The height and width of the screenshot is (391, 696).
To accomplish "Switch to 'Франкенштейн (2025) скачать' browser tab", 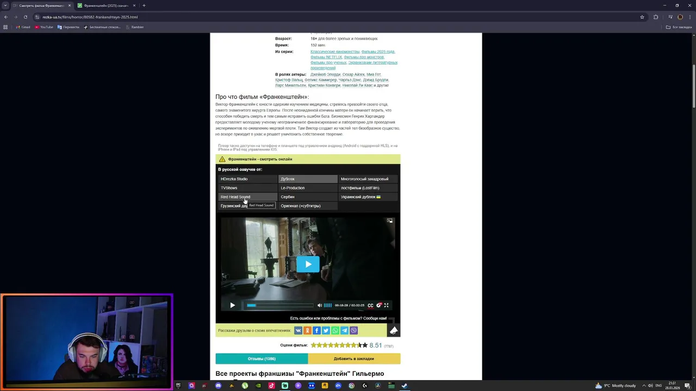I will point(106,5).
